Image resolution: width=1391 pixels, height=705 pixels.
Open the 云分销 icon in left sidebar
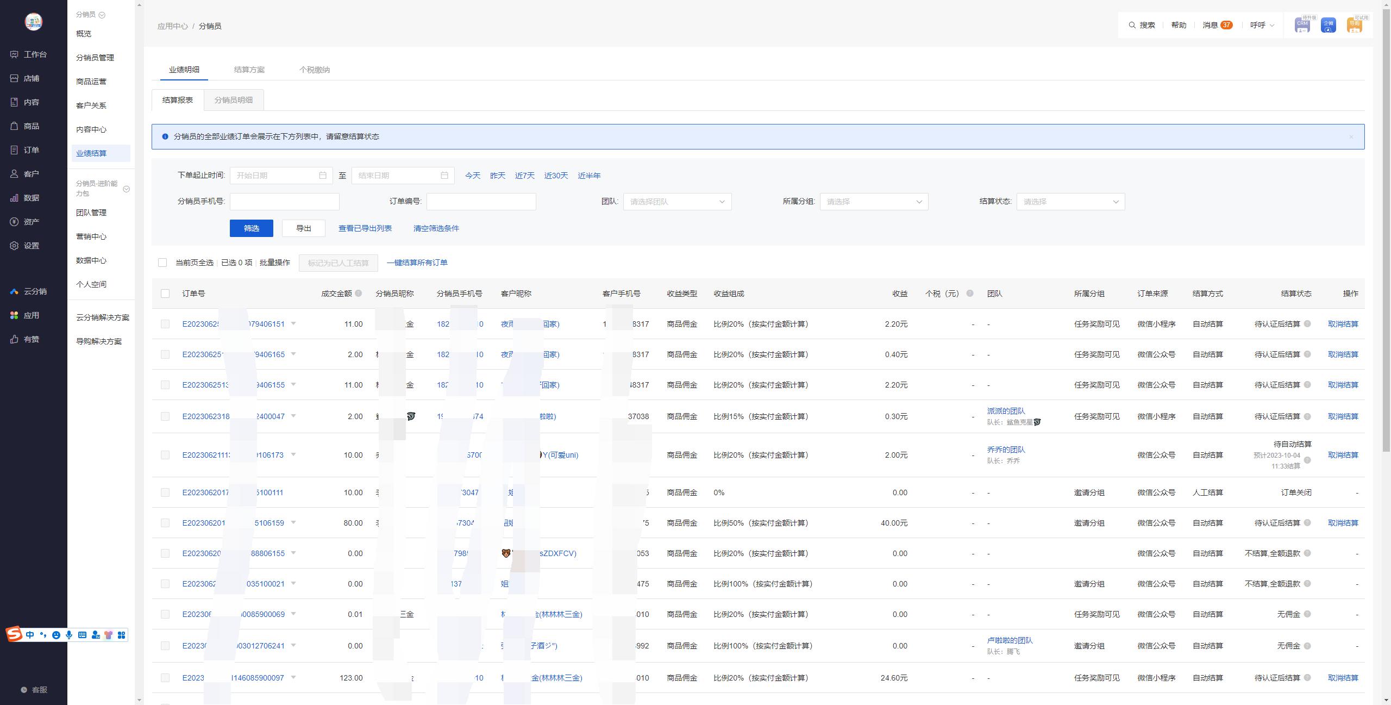tap(14, 291)
